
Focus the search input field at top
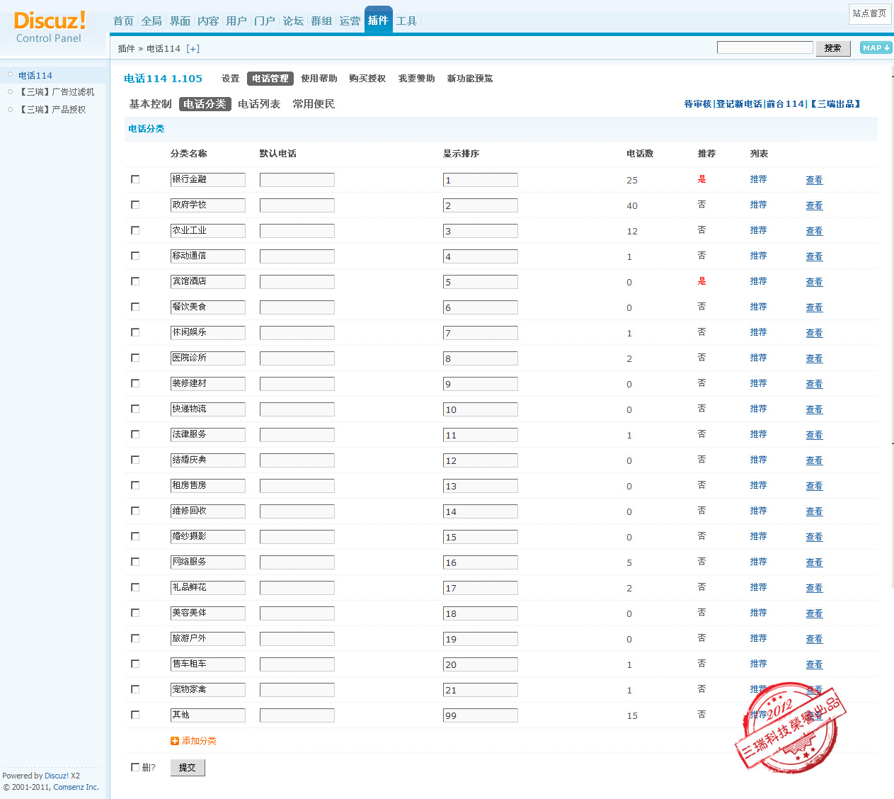pyautogui.click(x=764, y=47)
